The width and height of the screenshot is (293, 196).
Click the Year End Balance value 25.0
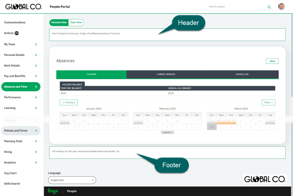point(63,93)
